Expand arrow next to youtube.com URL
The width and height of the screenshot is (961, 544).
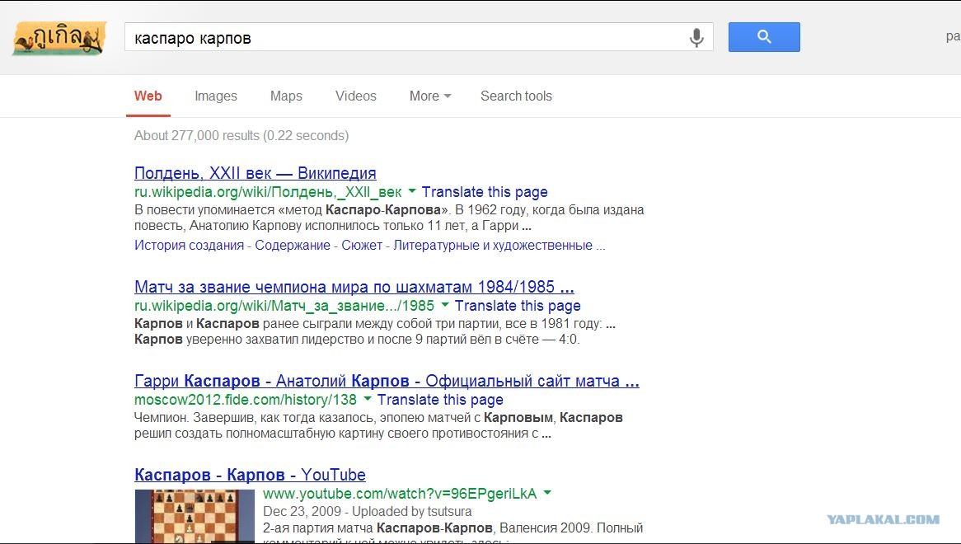[x=547, y=492]
